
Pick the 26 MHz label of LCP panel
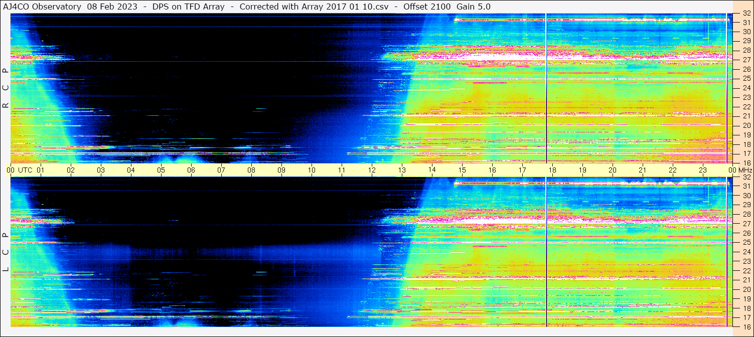pos(746,233)
